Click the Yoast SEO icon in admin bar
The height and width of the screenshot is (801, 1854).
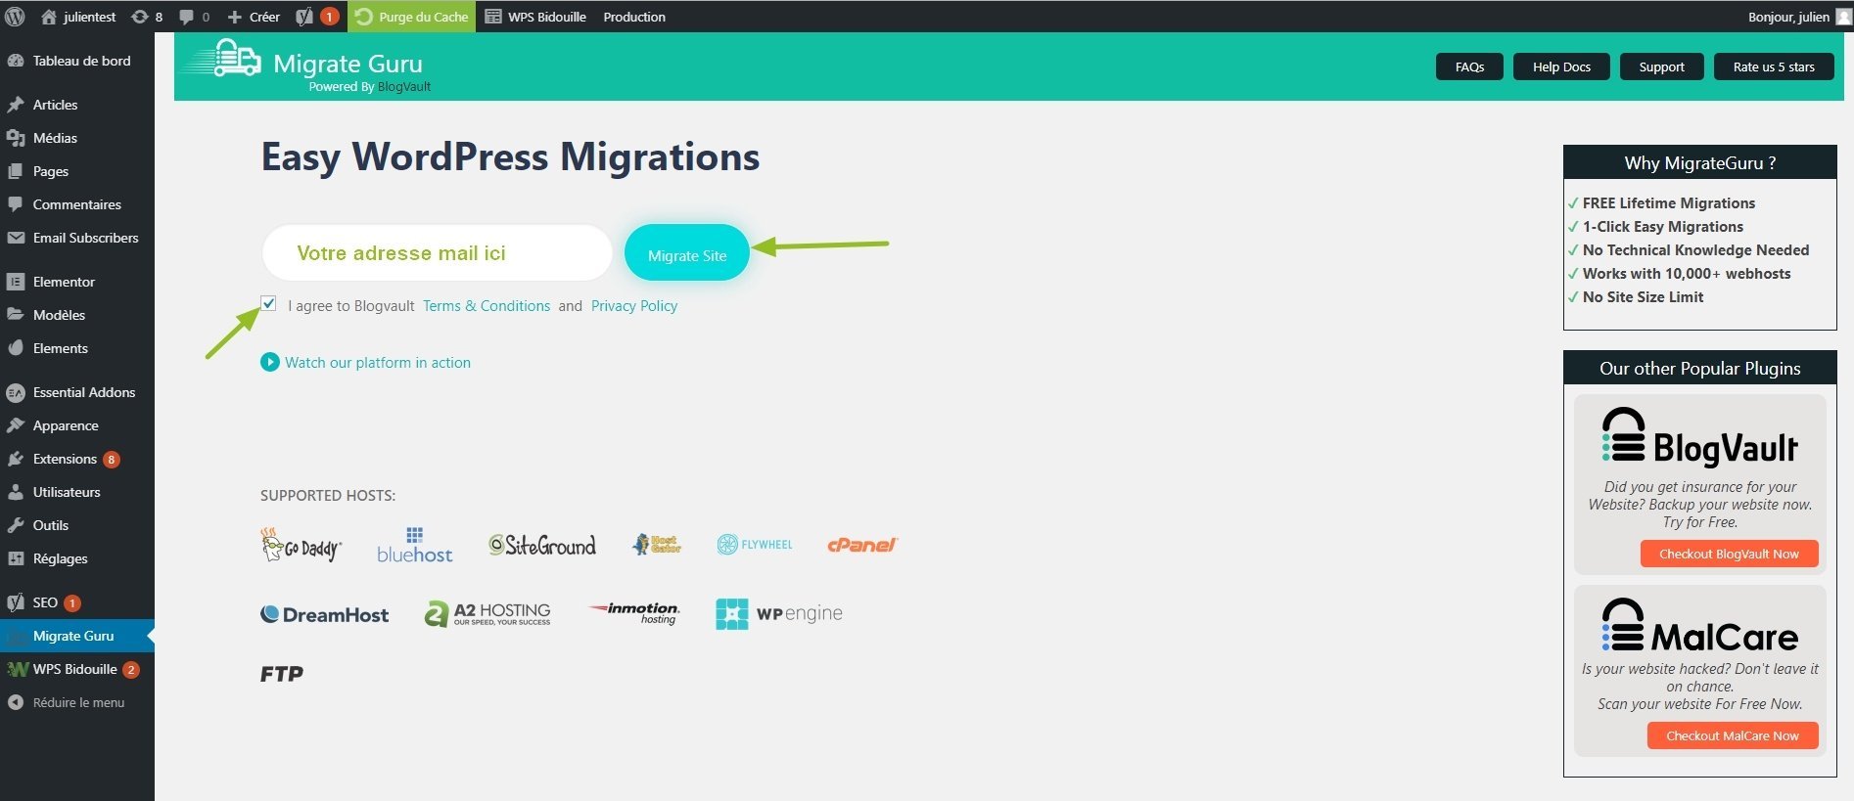click(x=304, y=17)
